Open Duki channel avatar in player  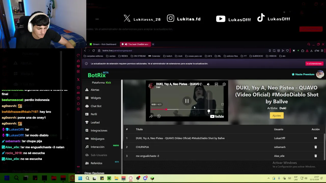pyautogui.click(x=151, y=85)
